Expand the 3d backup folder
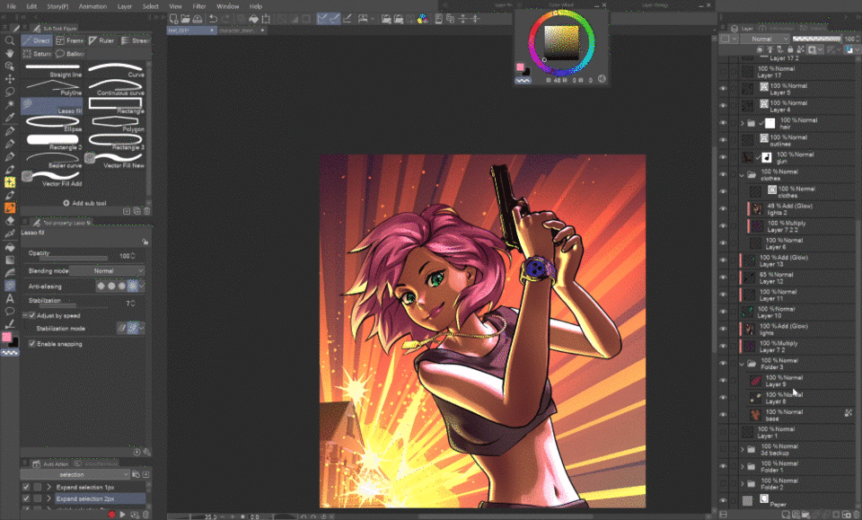Viewport: 862px width, 520px height. [742, 449]
